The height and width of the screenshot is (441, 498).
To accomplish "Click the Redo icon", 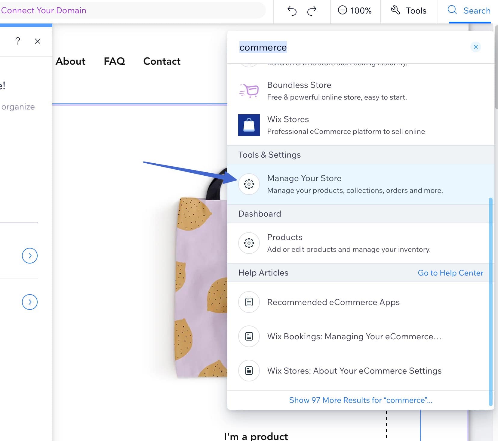I will pyautogui.click(x=312, y=11).
